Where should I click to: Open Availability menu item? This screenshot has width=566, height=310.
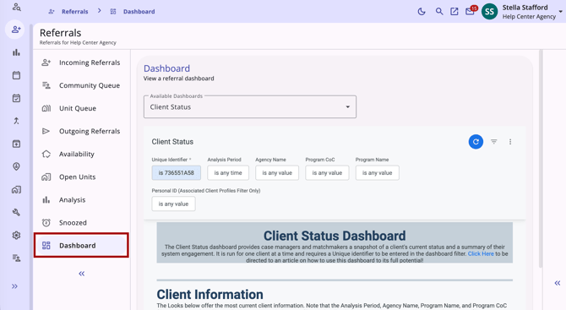82,154
